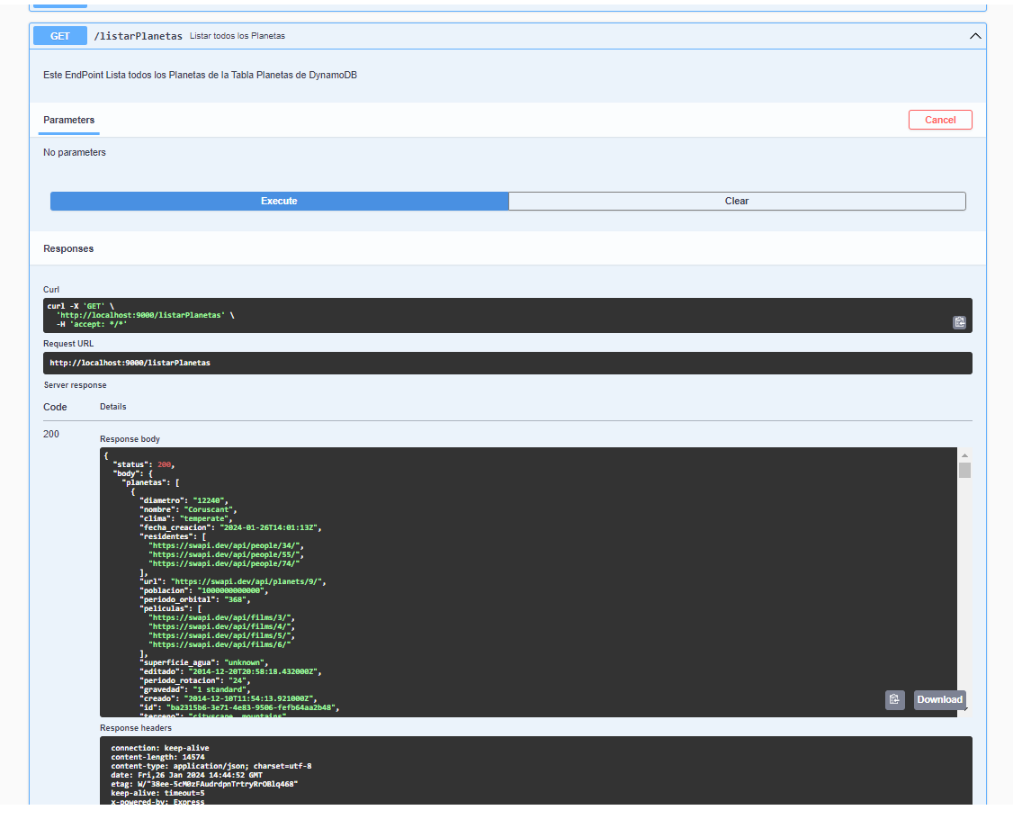Click the "periodo_rotacion": "24" line
Image resolution: width=1013 pixels, height=837 pixels.
pos(194,680)
